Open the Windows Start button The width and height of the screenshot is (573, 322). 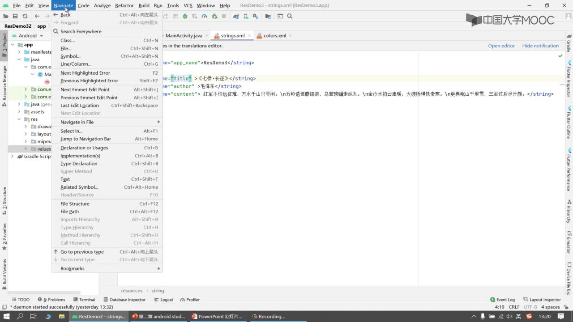[6, 316]
